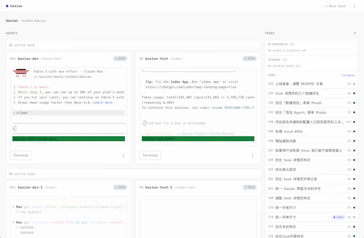Select the baxian-test agent name

(x=157, y=59)
